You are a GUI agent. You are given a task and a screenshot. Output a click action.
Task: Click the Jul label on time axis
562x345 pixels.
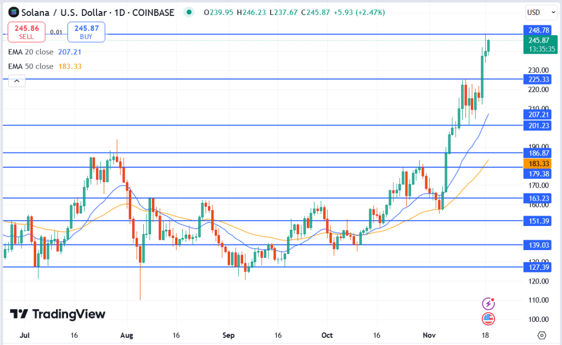click(24, 335)
